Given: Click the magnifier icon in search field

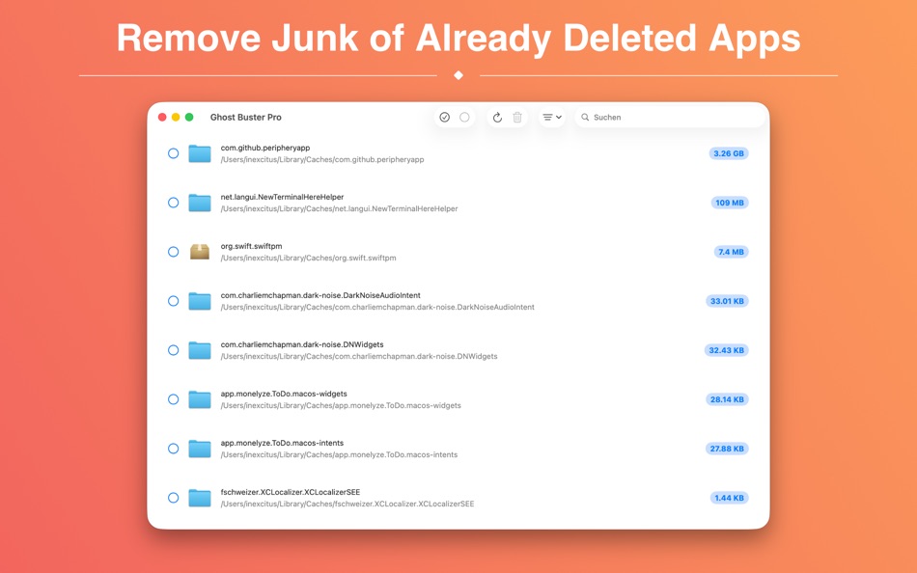Looking at the screenshot, I should point(585,118).
